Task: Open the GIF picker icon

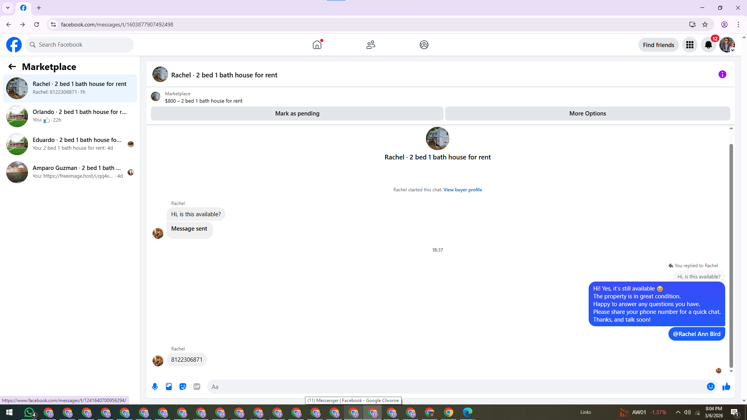Action: point(197,387)
